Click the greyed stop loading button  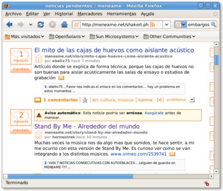[x=53, y=25]
